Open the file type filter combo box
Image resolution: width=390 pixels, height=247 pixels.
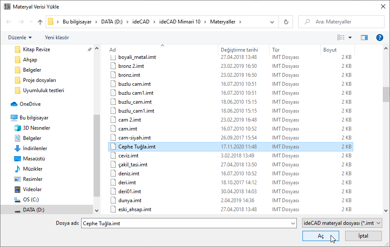(x=341, y=223)
